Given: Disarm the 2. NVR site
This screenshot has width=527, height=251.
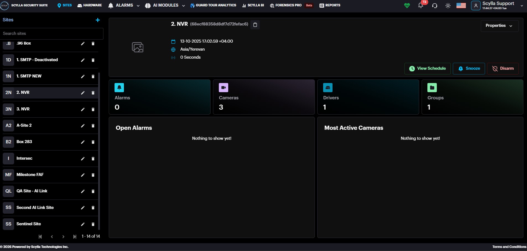Looking at the screenshot, I should point(503,68).
